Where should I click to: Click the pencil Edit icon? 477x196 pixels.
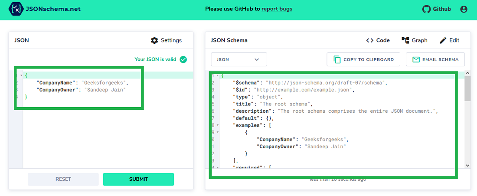point(443,40)
